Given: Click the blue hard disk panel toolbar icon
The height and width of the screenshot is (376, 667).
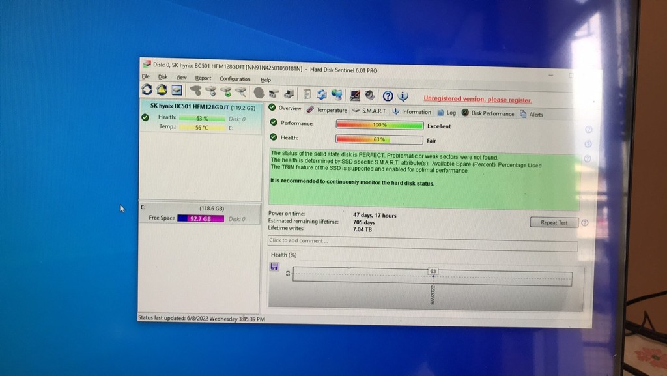Looking at the screenshot, I should (177, 90).
